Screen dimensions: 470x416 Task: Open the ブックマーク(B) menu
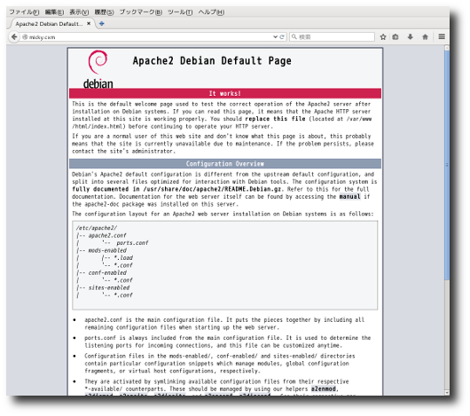pos(141,12)
